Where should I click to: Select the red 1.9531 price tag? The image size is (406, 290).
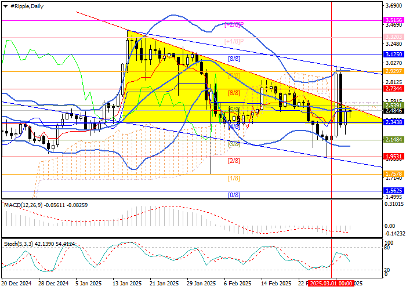point(394,157)
